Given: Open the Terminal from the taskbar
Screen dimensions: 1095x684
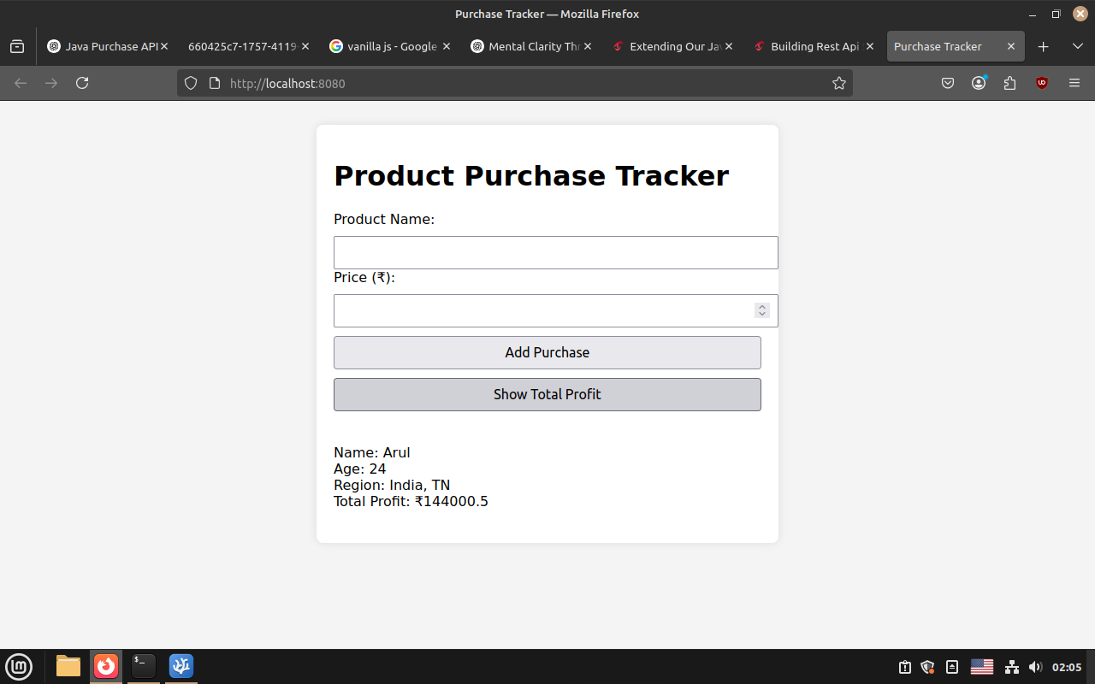Looking at the screenshot, I should coord(143,666).
